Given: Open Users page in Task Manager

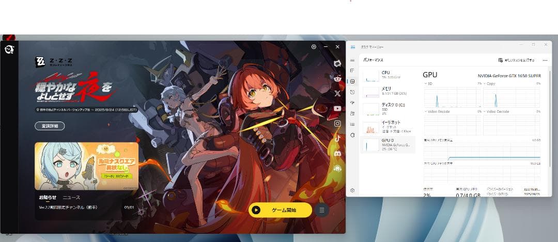Looking at the screenshot, I should [x=352, y=114].
